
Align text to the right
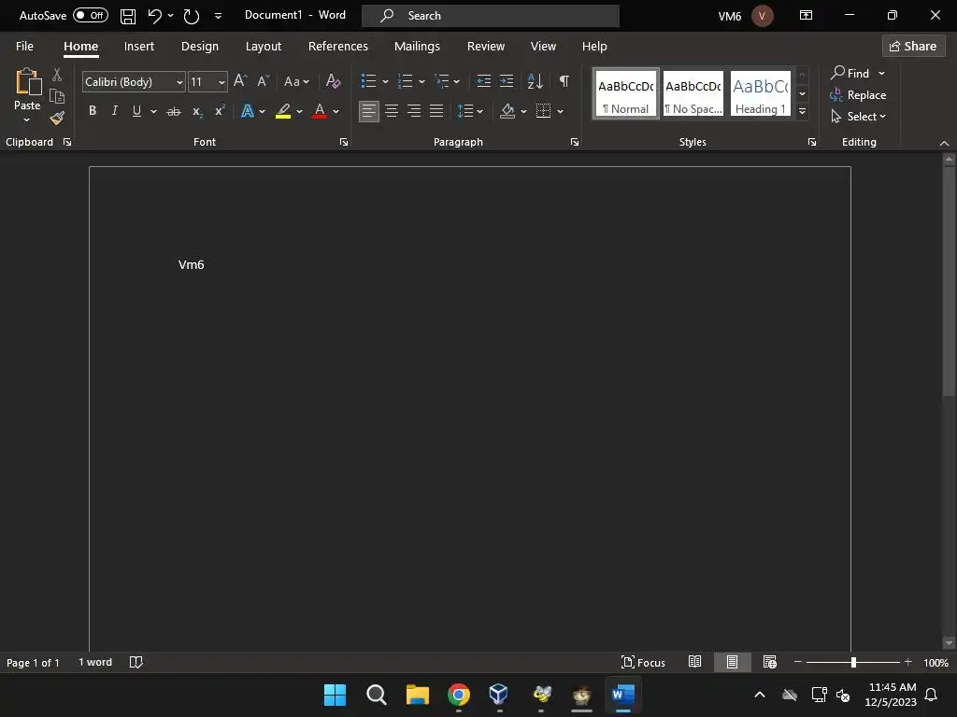point(414,111)
